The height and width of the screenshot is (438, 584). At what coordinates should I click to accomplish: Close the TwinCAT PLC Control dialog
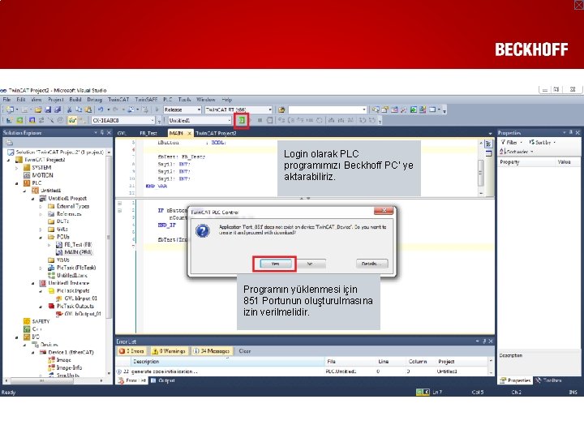[x=383, y=211]
